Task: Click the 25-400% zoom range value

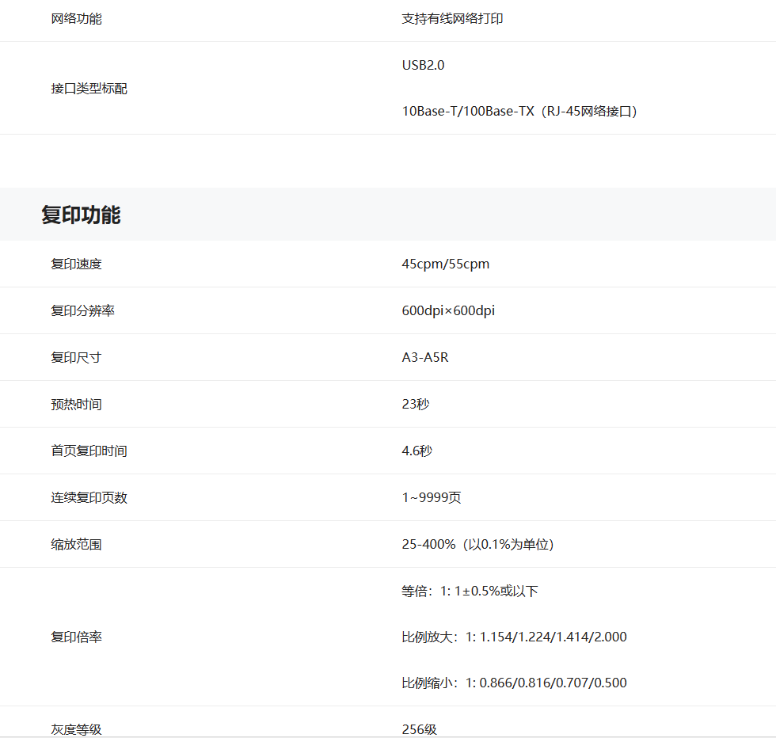Action: [x=477, y=545]
